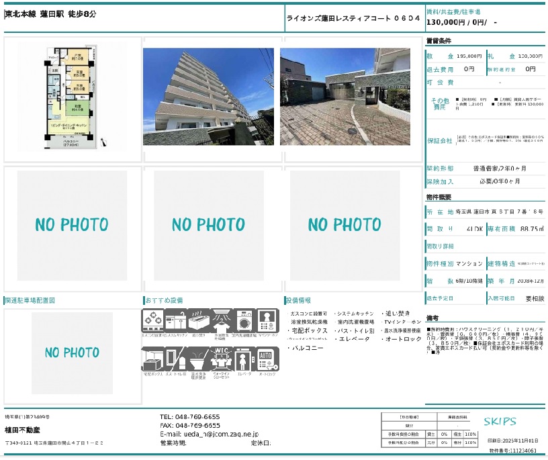The height and width of the screenshot is (460, 548).
Task: Click the elevator amenity icon
Action: [x=244, y=359]
